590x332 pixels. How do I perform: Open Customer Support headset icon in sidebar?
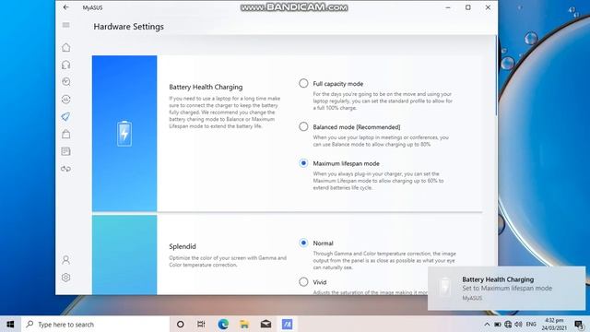(x=65, y=65)
